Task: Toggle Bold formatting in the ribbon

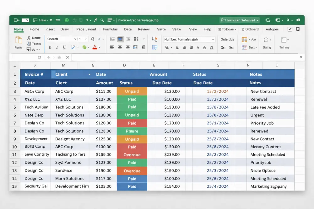Action: pyautogui.click(x=50, y=47)
